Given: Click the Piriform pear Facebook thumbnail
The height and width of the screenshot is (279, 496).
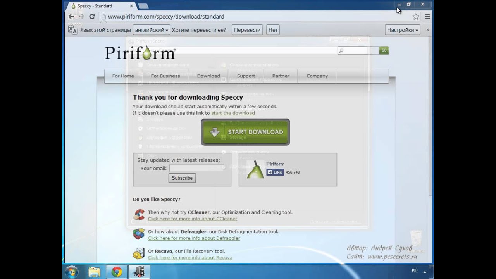Looking at the screenshot, I should [x=255, y=169].
